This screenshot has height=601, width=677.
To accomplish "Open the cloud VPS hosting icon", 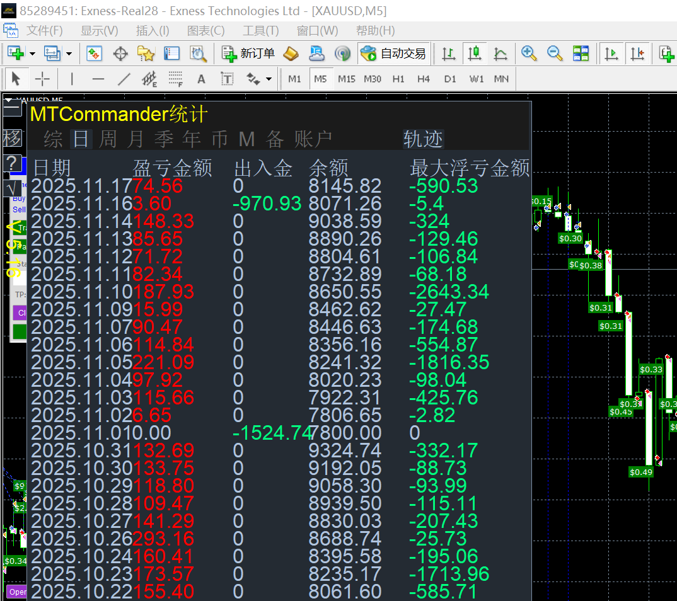I will 316,54.
